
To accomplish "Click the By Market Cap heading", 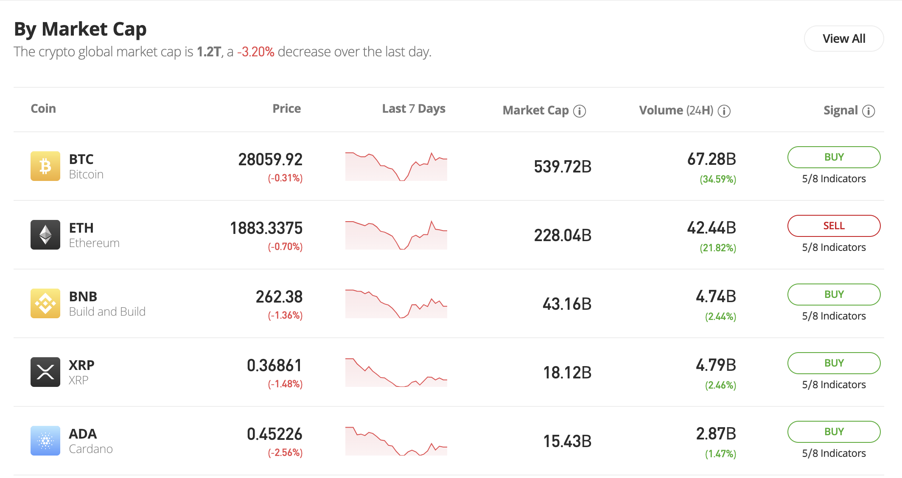I will [80, 30].
